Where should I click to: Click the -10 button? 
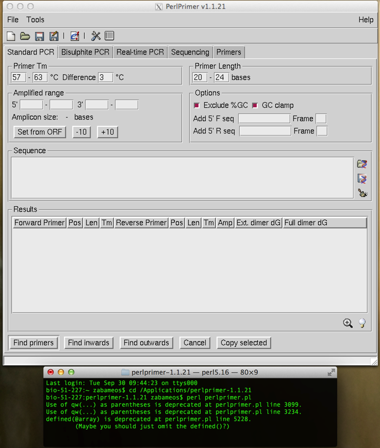[81, 132]
